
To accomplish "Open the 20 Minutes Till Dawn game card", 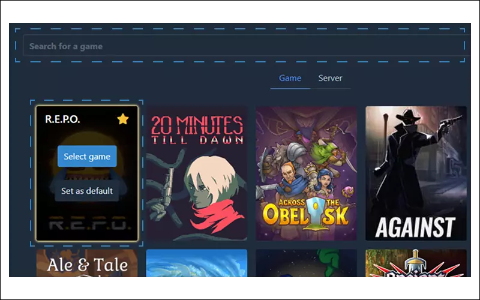I will coord(197,173).
